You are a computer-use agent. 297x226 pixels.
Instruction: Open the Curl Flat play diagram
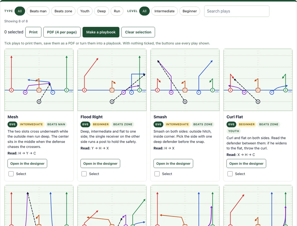pyautogui.click(x=258, y=80)
